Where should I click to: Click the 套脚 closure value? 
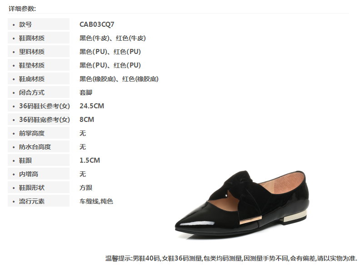pyautogui.click(x=86, y=92)
